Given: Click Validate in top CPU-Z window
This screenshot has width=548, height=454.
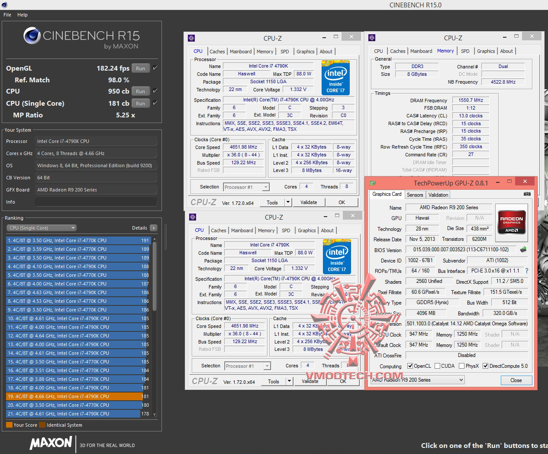Looking at the screenshot, I should pyautogui.click(x=309, y=202).
